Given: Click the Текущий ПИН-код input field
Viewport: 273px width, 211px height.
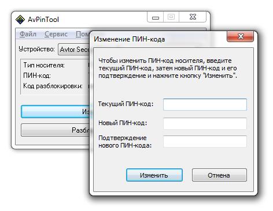Looking at the screenshot, I should pyautogui.click(x=205, y=104).
